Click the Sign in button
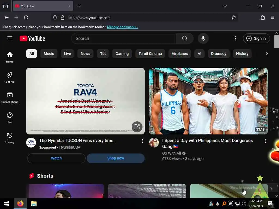Screen dimensions: 279x209 click(256, 38)
